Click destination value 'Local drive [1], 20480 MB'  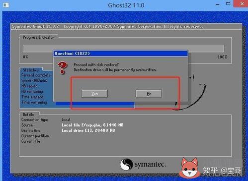pos(88,130)
